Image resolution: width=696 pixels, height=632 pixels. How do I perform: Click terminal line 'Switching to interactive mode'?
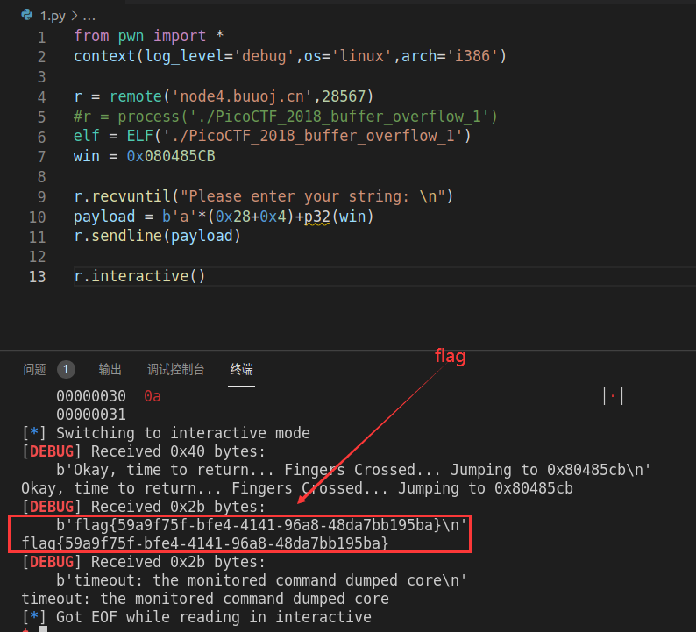coord(183,433)
